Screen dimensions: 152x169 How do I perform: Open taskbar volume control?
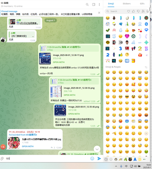[135, 166]
